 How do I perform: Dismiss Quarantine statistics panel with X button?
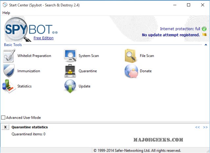5,127
